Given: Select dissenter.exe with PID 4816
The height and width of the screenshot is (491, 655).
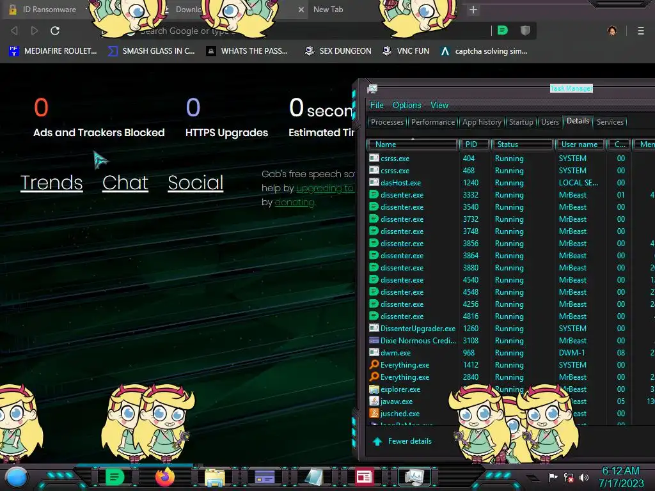Looking at the screenshot, I should (x=510, y=316).
